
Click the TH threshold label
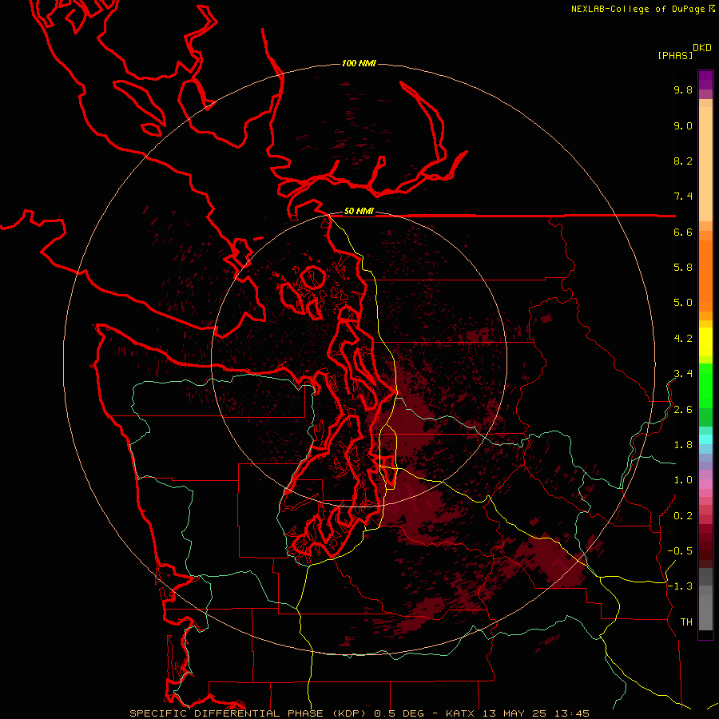click(686, 622)
